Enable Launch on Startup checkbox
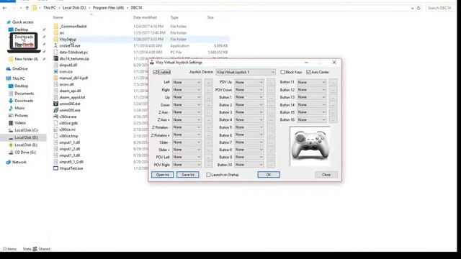461x259 pixels. point(208,175)
